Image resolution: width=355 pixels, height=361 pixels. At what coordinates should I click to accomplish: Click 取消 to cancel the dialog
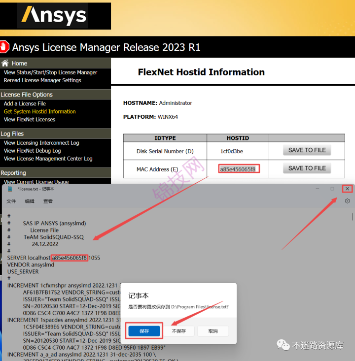click(x=213, y=331)
